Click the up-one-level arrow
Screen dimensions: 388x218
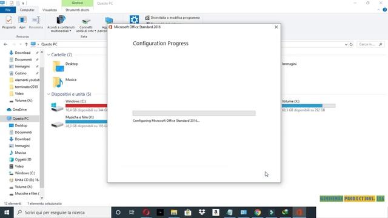coord(26,44)
